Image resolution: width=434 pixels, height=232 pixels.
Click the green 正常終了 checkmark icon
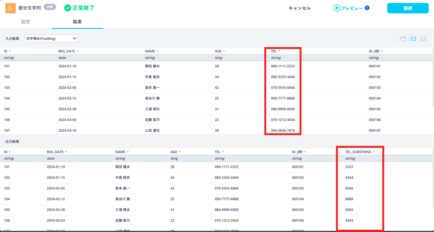[x=68, y=8]
